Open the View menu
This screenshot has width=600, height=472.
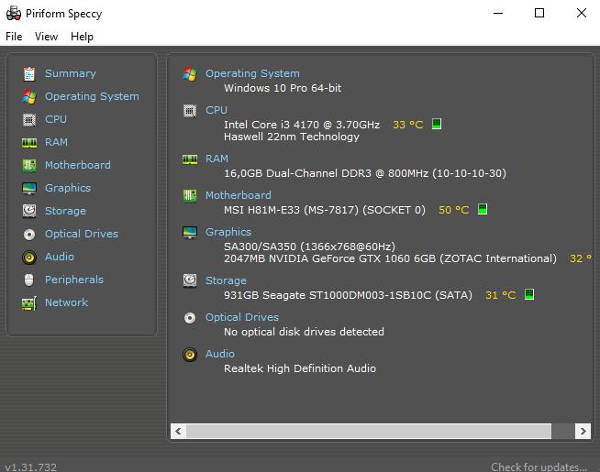tap(46, 37)
